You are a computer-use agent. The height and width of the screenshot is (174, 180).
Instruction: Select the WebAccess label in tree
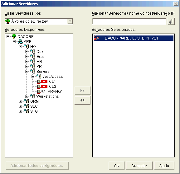tap(53, 76)
